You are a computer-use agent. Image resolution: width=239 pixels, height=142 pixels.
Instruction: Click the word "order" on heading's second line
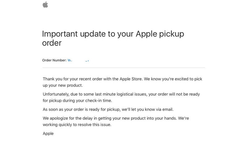coord(52,43)
